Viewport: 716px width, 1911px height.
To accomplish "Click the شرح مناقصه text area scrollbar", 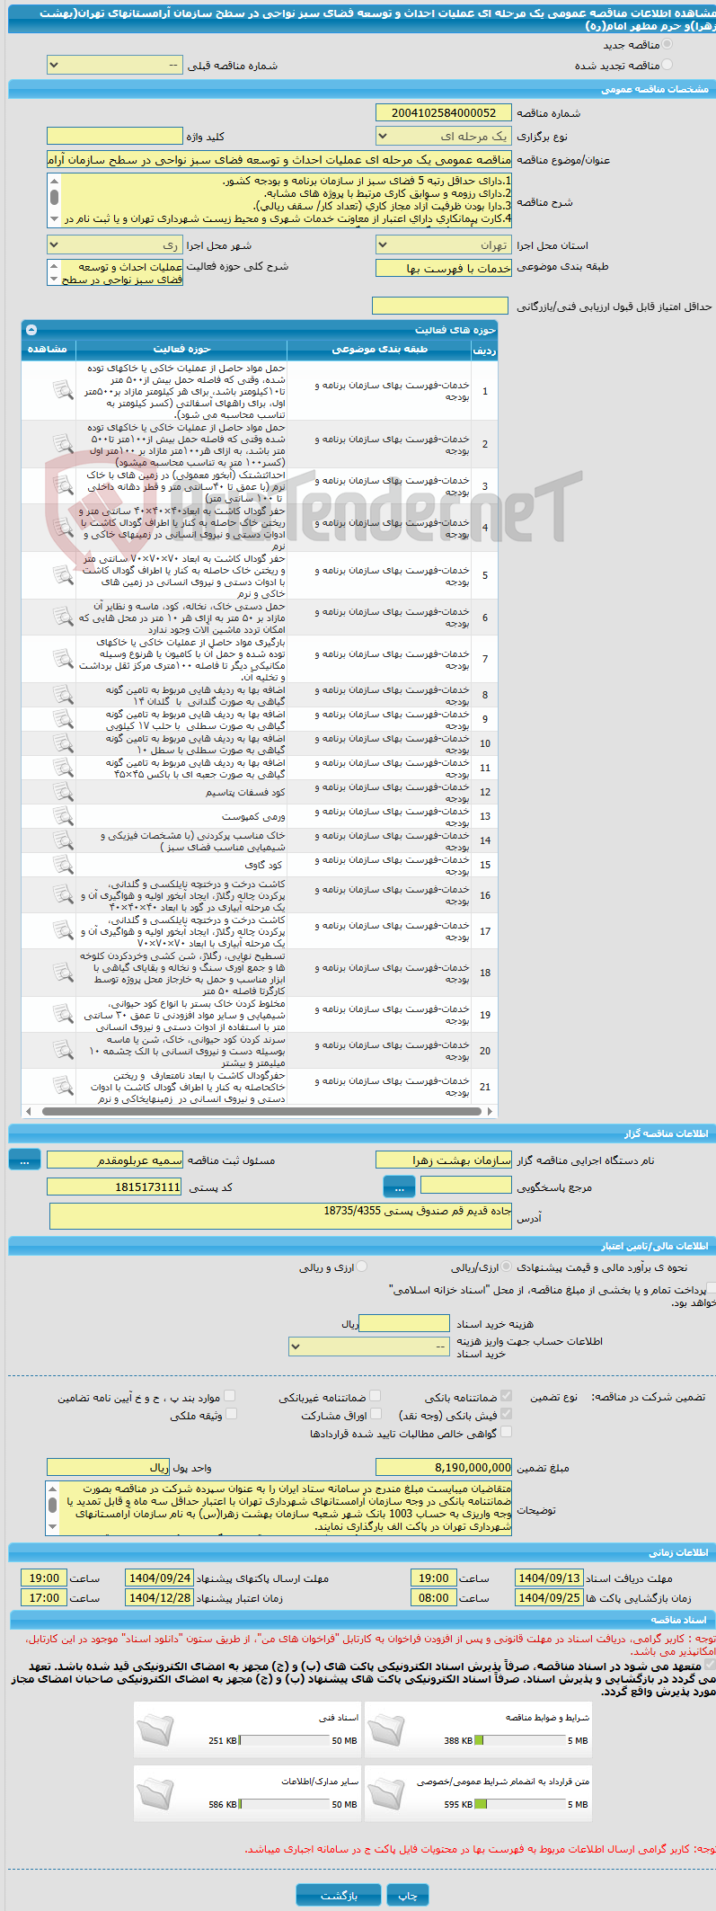I will (x=54, y=200).
